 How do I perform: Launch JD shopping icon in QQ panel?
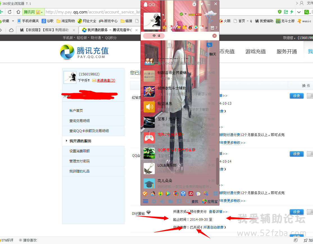191,194
